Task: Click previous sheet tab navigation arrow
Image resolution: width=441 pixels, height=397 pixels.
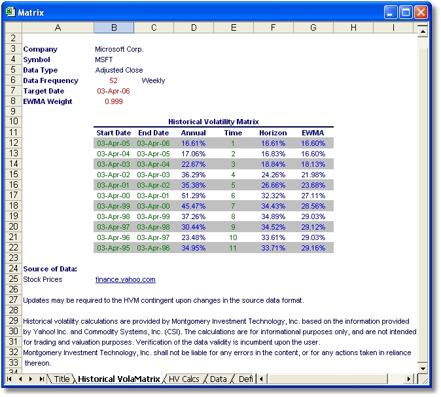Action: (x=20, y=379)
